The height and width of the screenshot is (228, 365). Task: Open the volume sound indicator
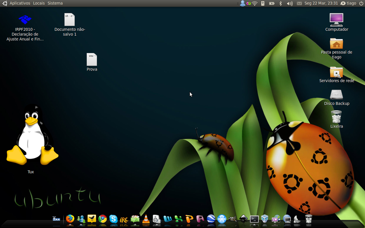(x=290, y=3)
